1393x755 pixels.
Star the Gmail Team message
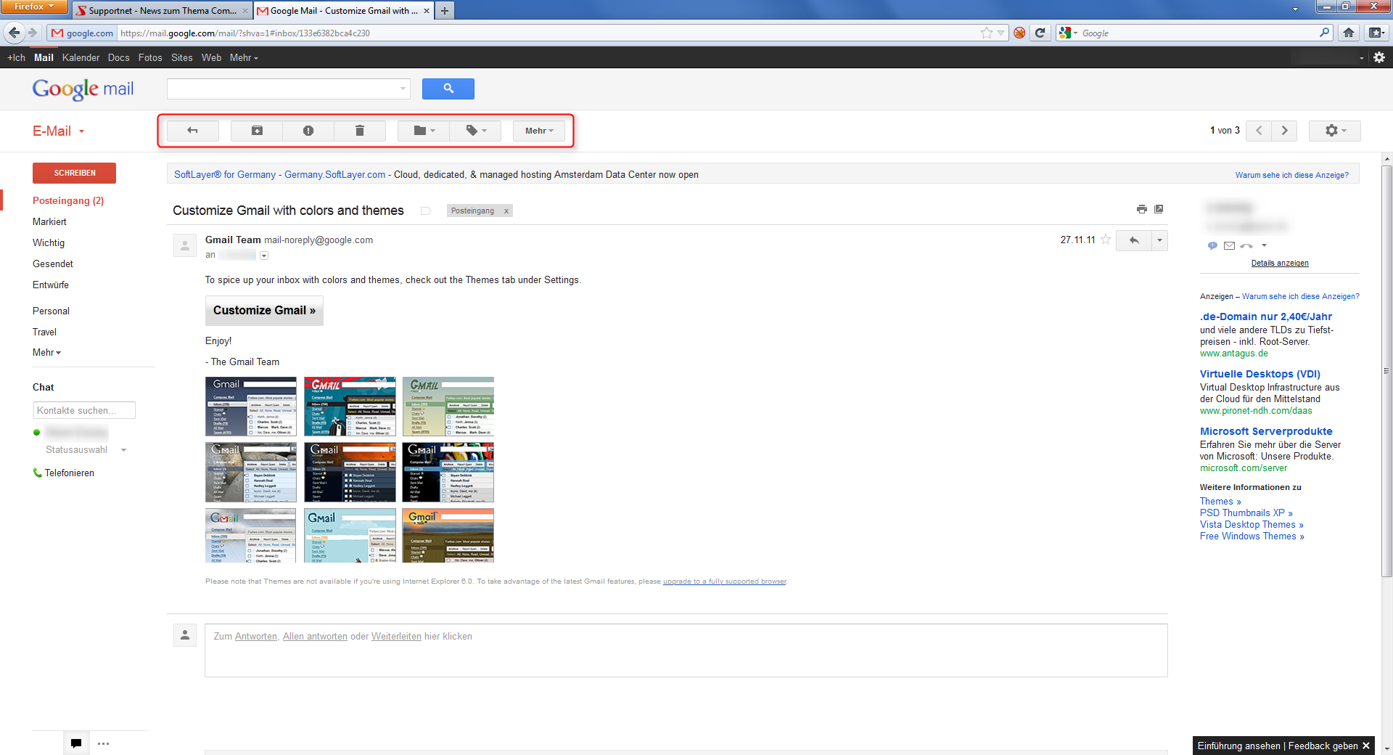(x=1106, y=240)
